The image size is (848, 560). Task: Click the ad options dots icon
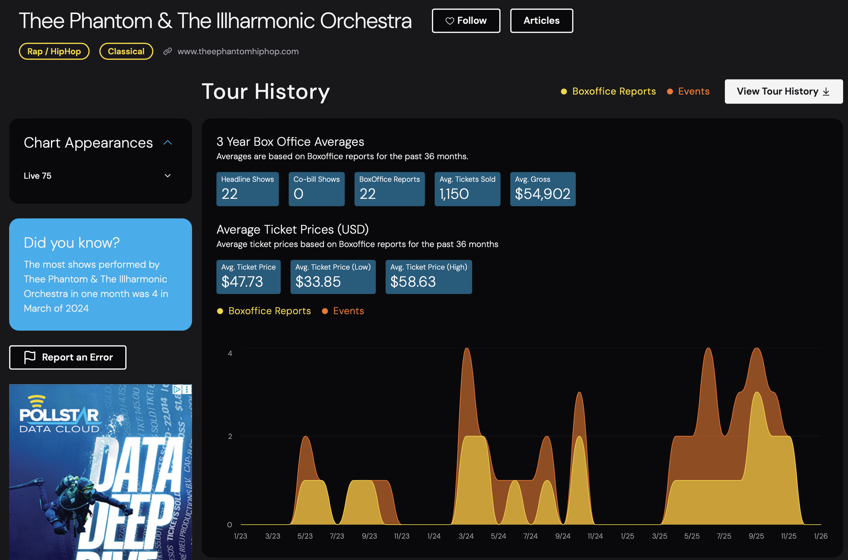tap(187, 389)
